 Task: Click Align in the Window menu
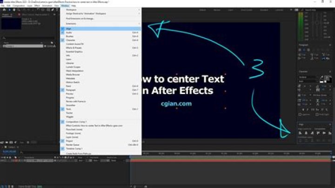tap(101, 29)
